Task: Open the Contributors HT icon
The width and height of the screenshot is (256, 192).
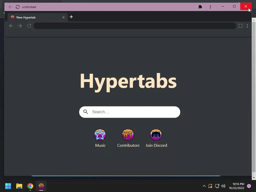Action: point(128,134)
